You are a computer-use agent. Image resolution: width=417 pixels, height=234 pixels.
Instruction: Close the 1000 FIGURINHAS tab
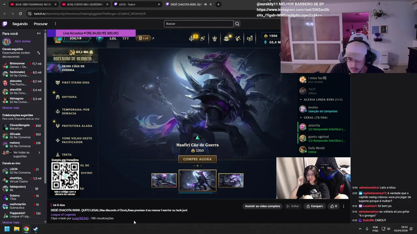click(x=55, y=4)
